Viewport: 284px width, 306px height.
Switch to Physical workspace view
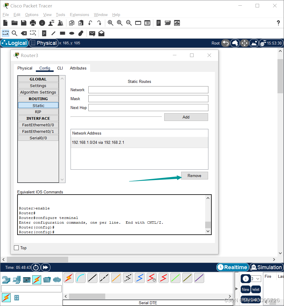44,43
